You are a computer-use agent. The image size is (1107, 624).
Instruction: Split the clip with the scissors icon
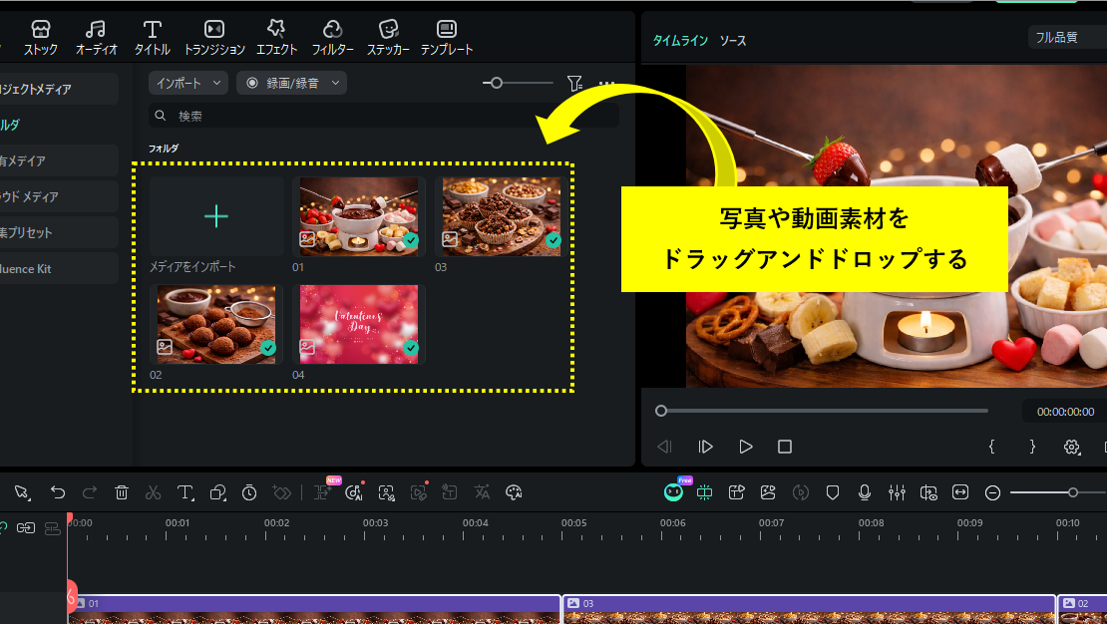coord(153,492)
